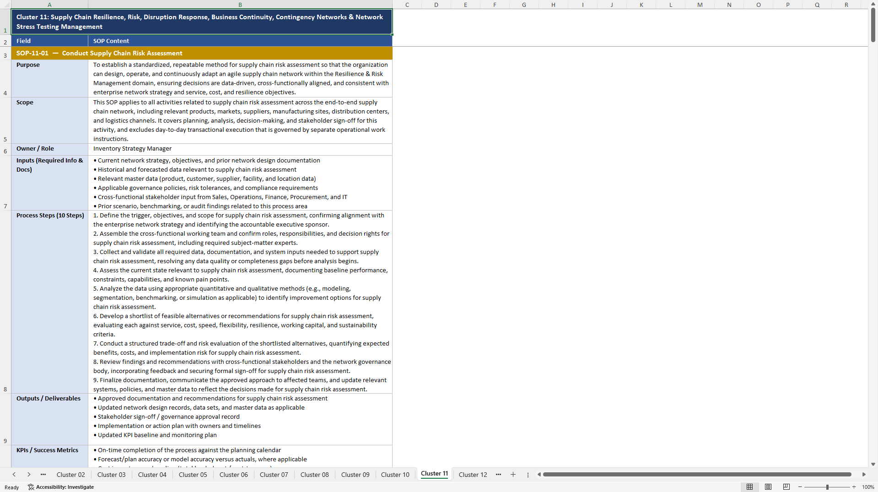
Task: Switch to Normal view icon
Action: pyautogui.click(x=749, y=487)
